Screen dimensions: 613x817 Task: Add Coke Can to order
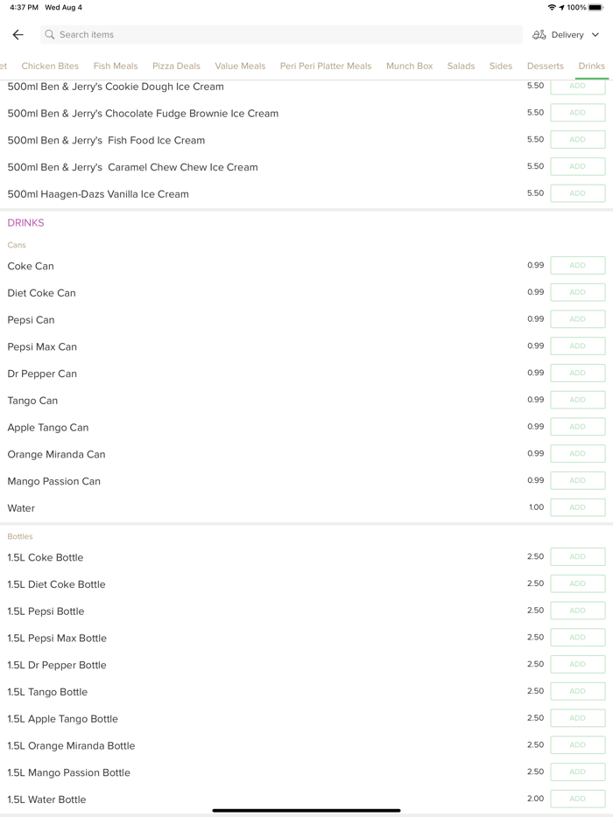pyautogui.click(x=577, y=265)
